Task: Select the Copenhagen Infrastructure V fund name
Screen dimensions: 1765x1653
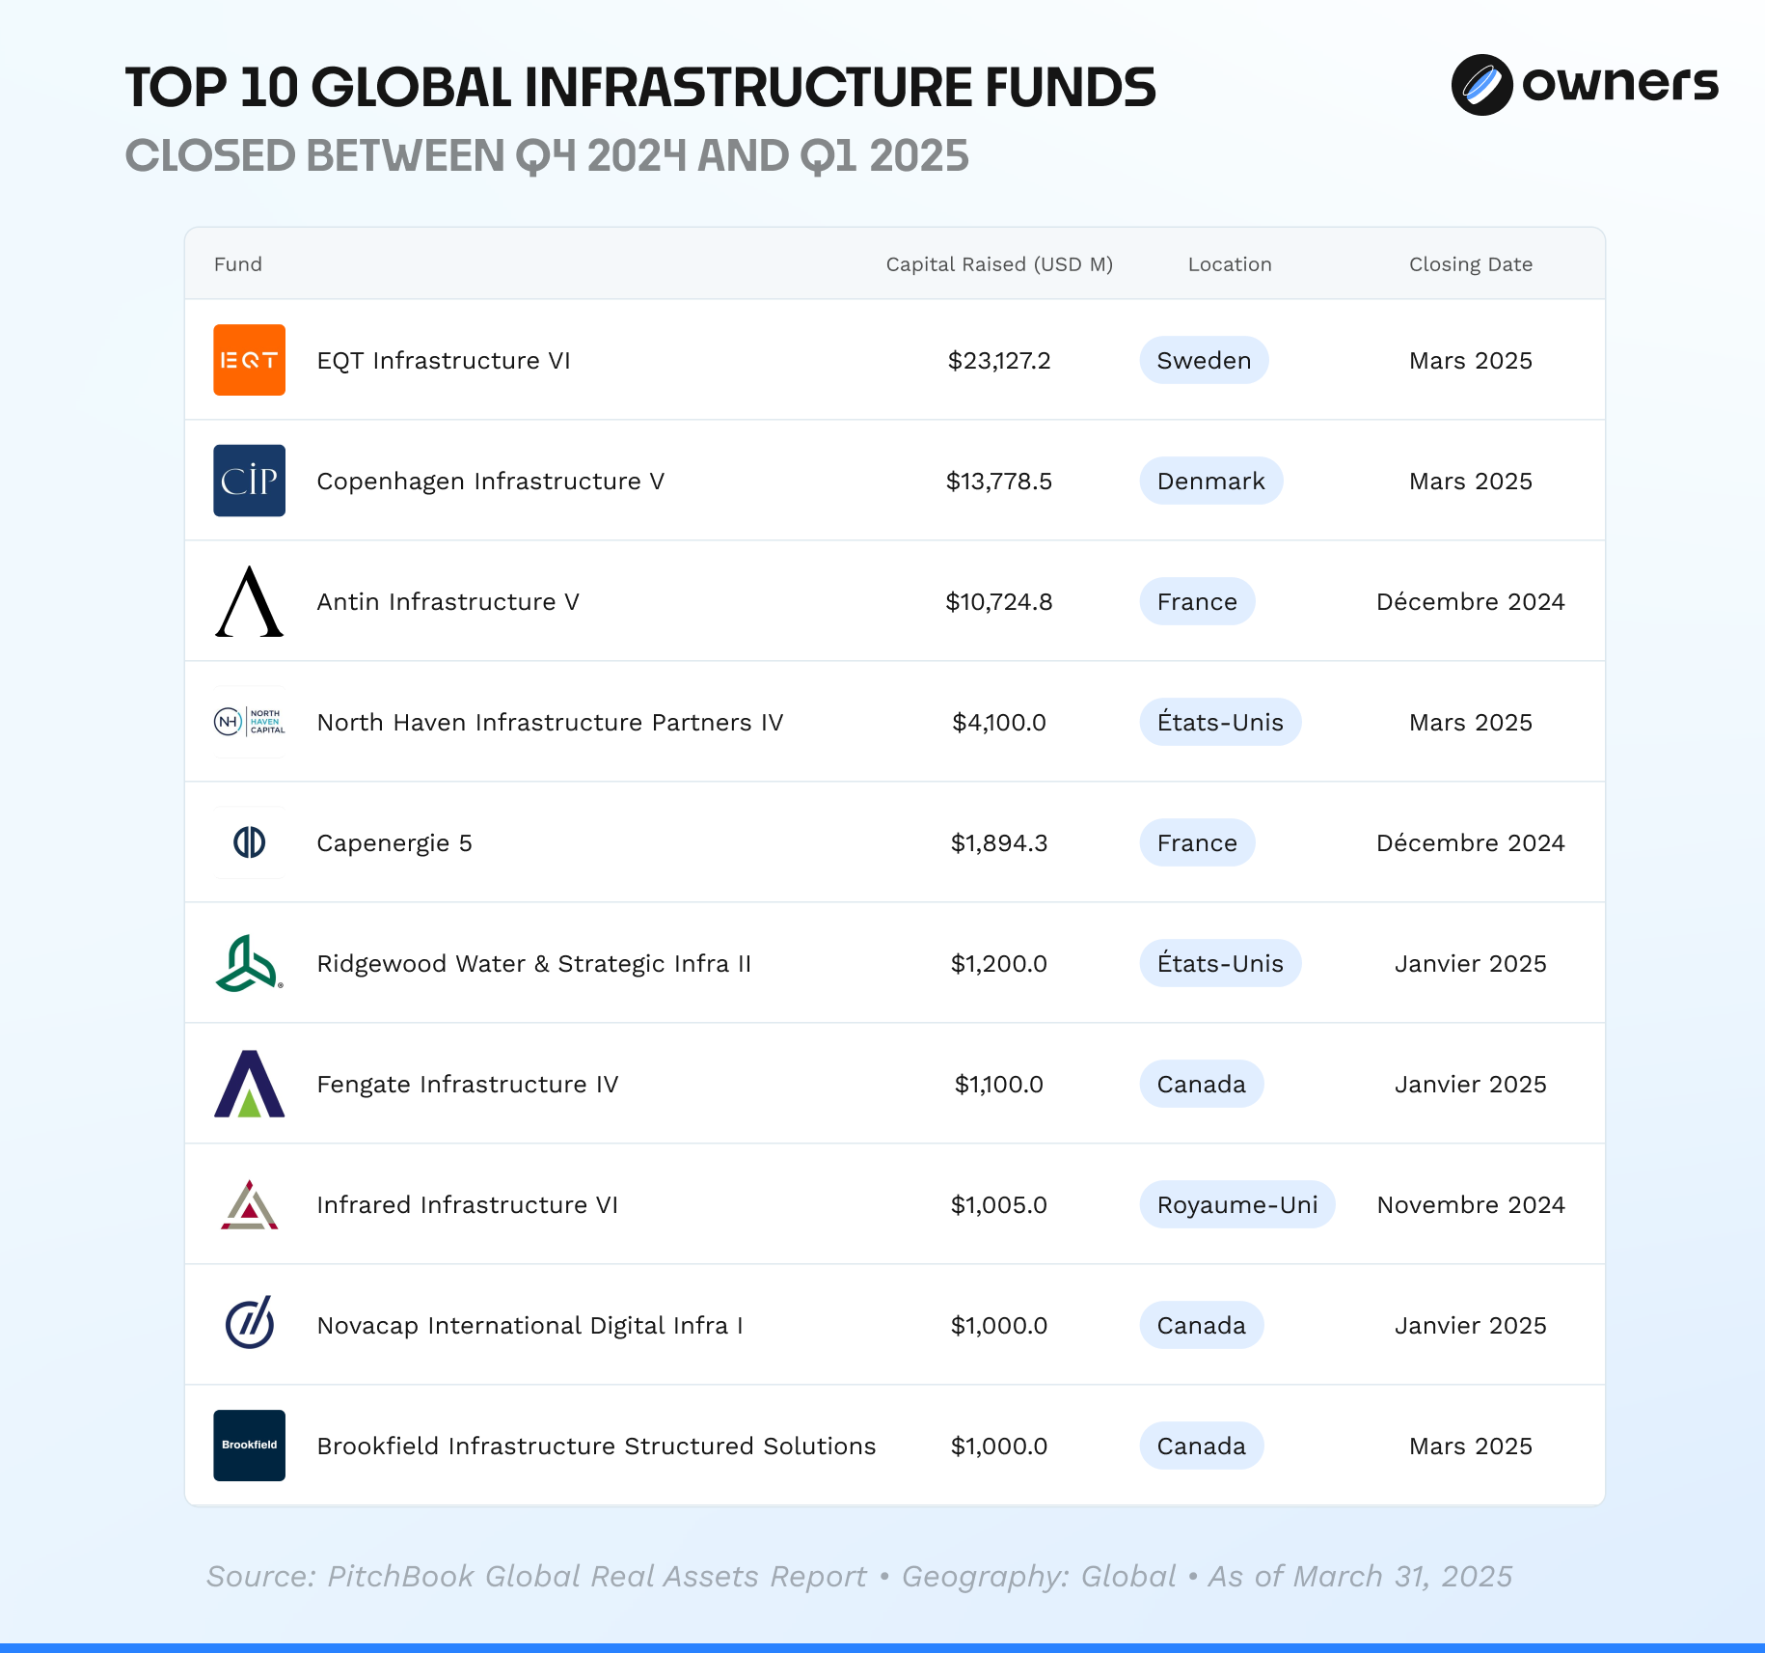Action: pyautogui.click(x=491, y=481)
